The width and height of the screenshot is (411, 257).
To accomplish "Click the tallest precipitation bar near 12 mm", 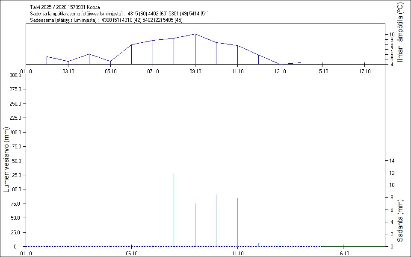I will pyautogui.click(x=174, y=210).
